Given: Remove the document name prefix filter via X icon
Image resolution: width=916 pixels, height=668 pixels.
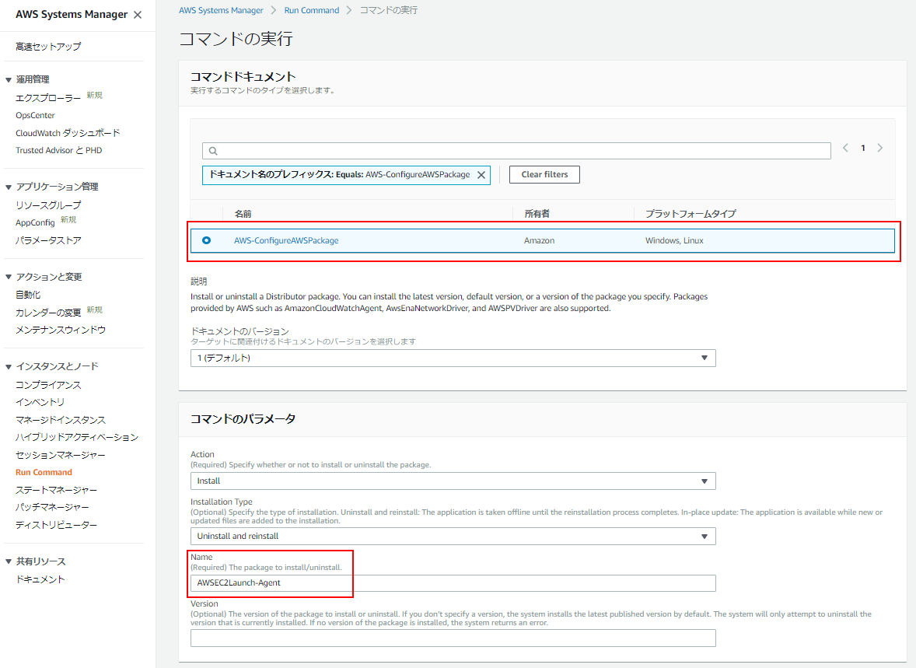Looking at the screenshot, I should pos(480,174).
